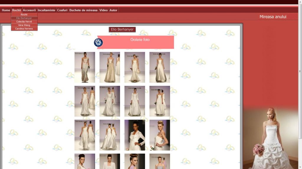This screenshot has height=169, width=302.
Task: Choose Elio Berhanyer in the Rochii submenu
Action: pyautogui.click(x=24, y=18)
